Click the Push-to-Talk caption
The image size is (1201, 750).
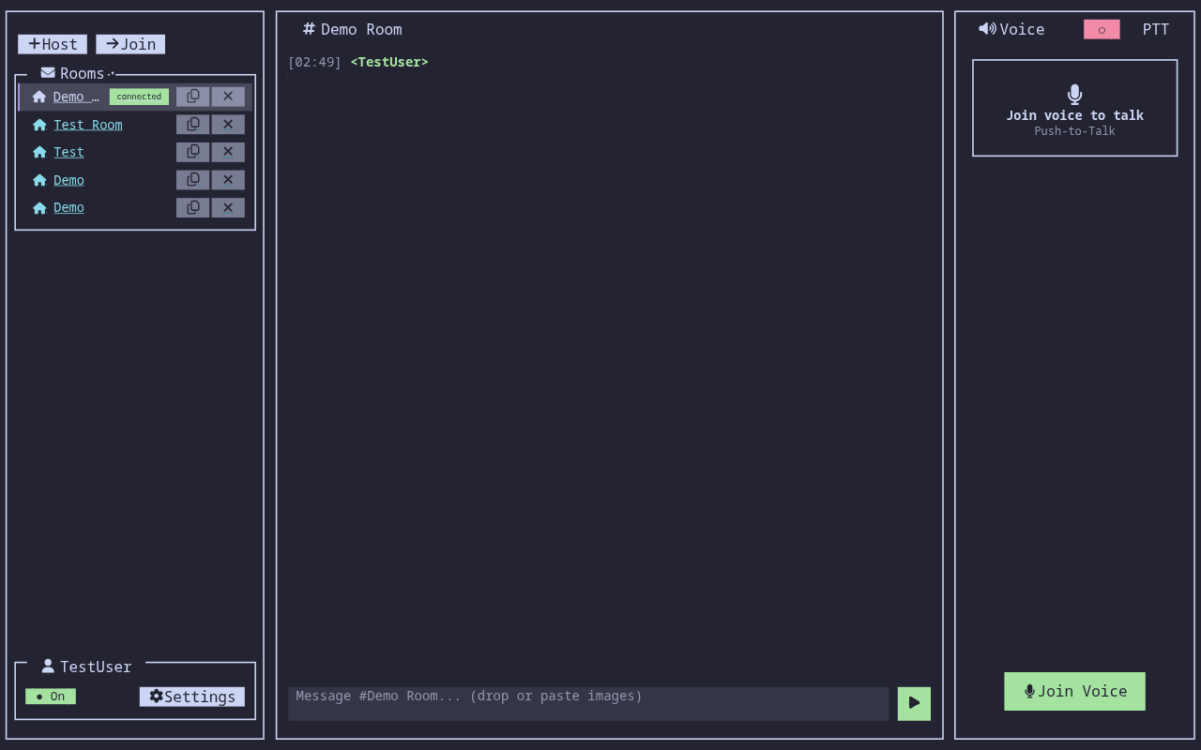1075,131
